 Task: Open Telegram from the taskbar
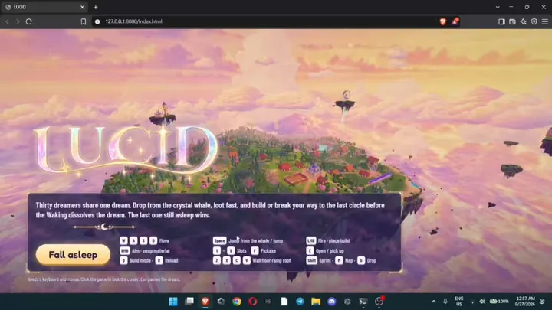coord(300,302)
